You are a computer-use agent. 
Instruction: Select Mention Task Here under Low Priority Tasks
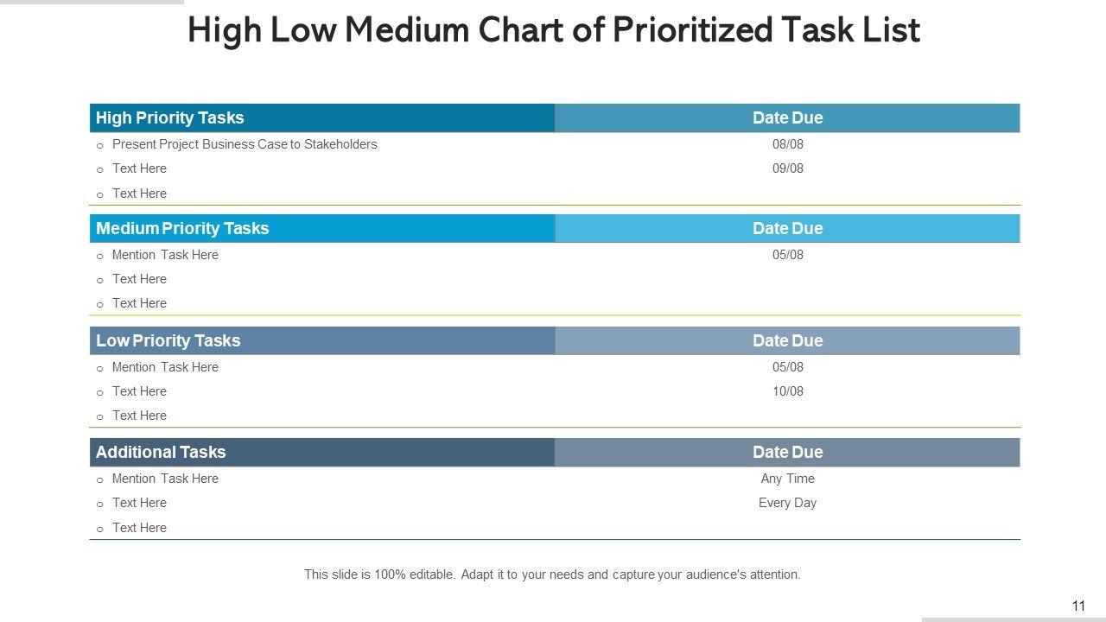165,367
